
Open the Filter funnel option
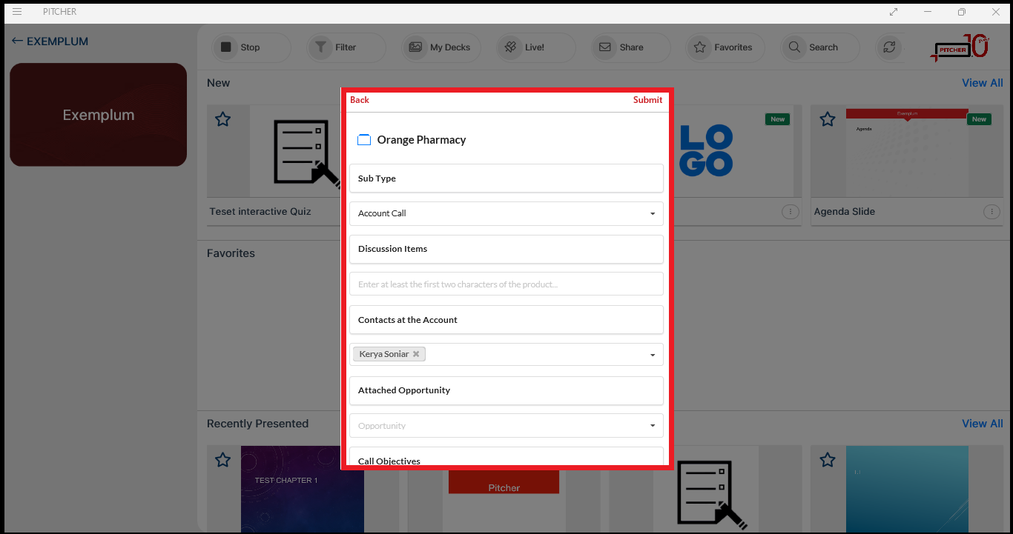click(x=335, y=47)
